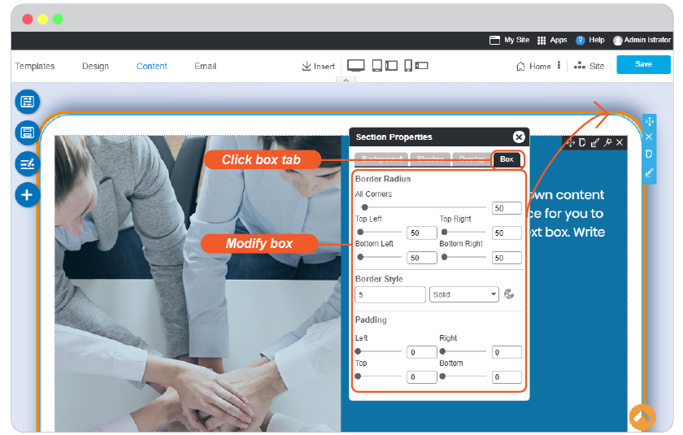Viewport: 683px width, 435px height.
Task: Click the Right padding slider
Action: (x=463, y=351)
